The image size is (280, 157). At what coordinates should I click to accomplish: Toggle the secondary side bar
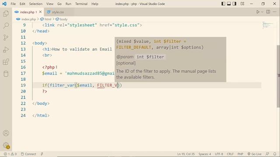[234, 4]
